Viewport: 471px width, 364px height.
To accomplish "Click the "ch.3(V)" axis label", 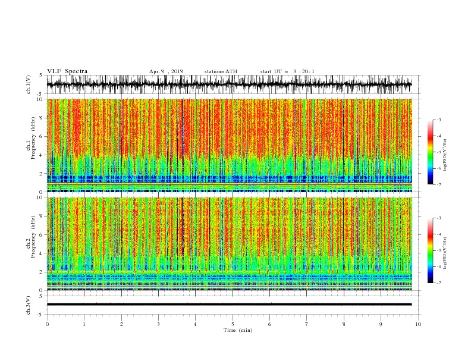I will (x=29, y=305).
